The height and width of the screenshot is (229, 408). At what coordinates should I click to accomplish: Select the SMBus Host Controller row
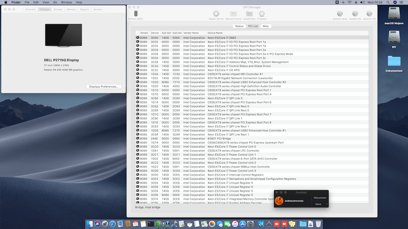[x=252, y=167]
